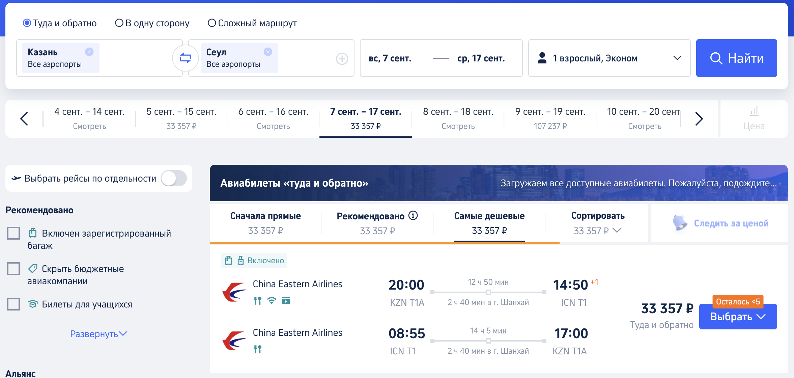Toggle Выбрать рейсы по отдельности switch
794x378 pixels.
click(174, 178)
